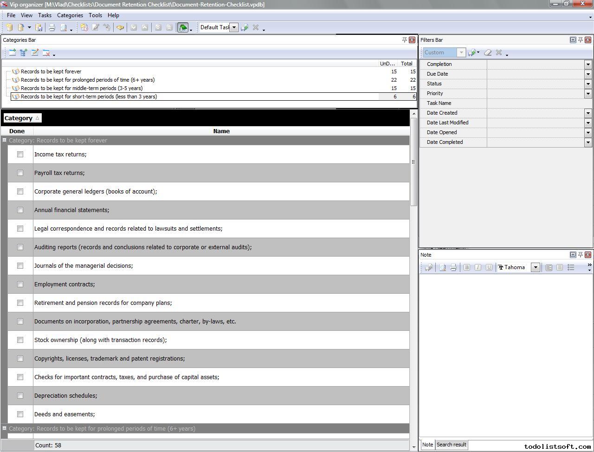Open the Tahoma font dropdown
The height and width of the screenshot is (452, 594).
(x=535, y=267)
